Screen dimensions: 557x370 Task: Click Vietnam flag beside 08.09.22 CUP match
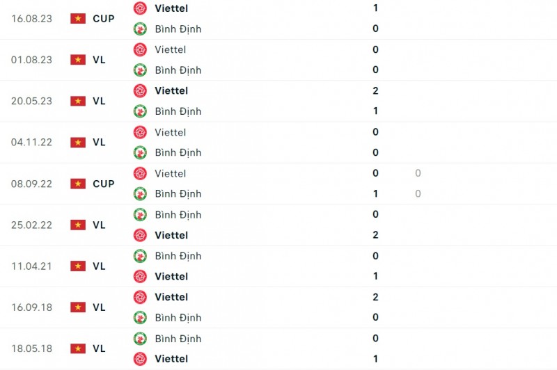78,184
